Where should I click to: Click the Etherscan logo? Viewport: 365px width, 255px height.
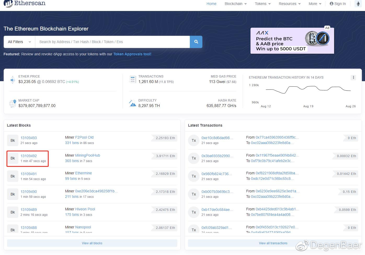[25, 4]
